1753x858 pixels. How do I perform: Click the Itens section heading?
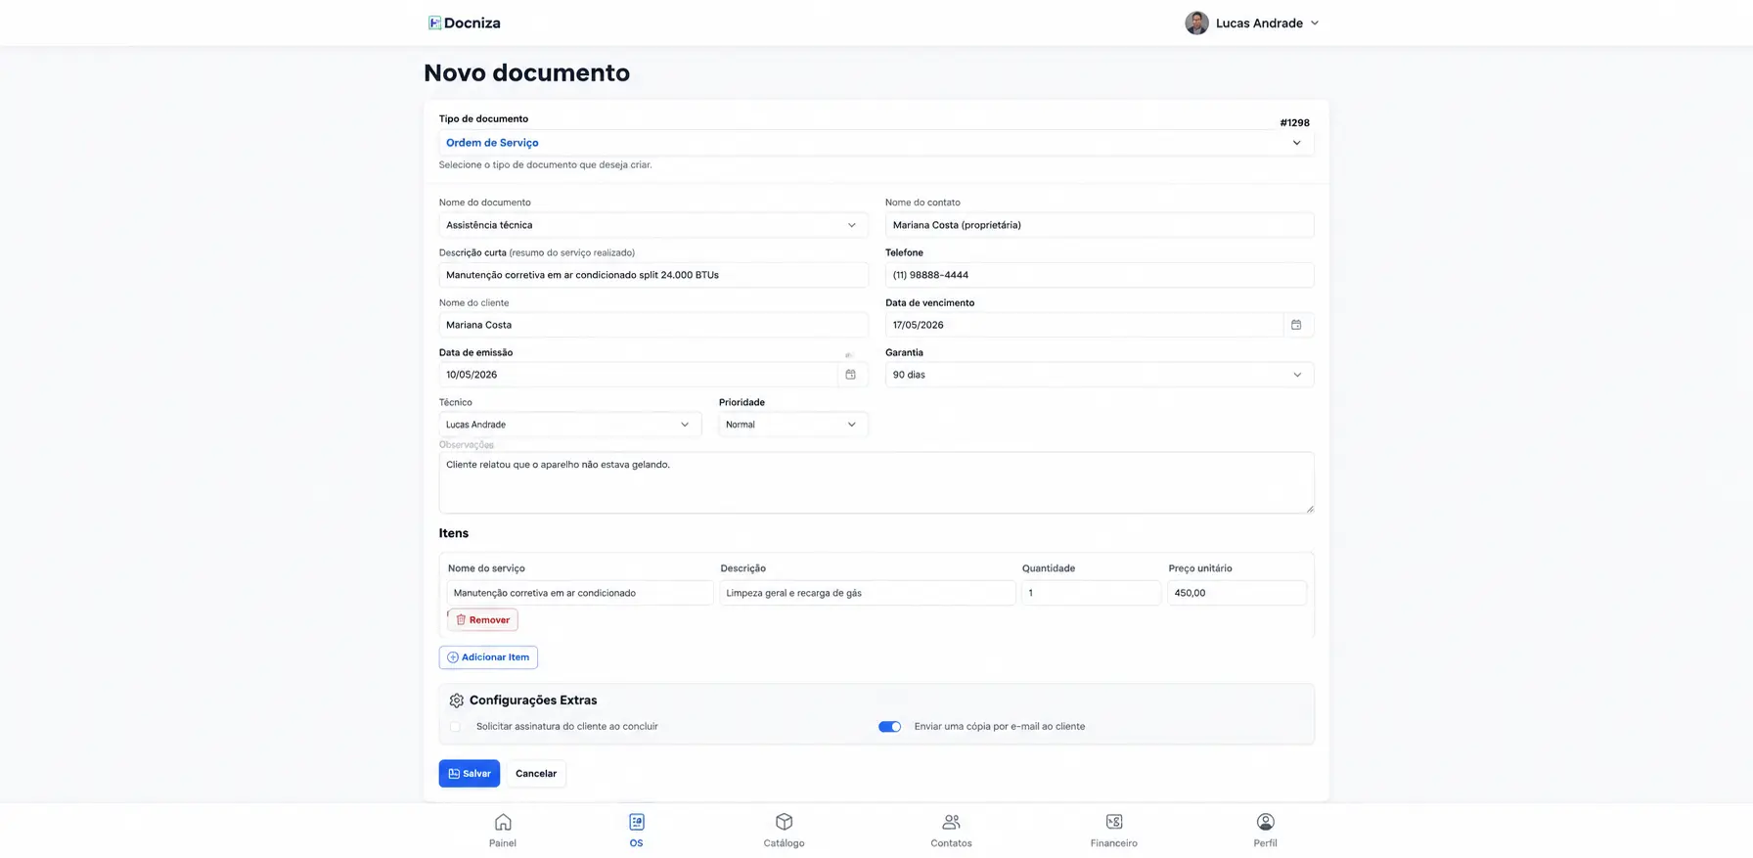tap(454, 533)
